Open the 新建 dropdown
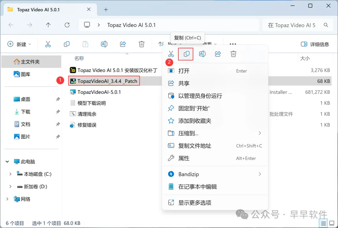The image size is (338, 228). [19, 44]
